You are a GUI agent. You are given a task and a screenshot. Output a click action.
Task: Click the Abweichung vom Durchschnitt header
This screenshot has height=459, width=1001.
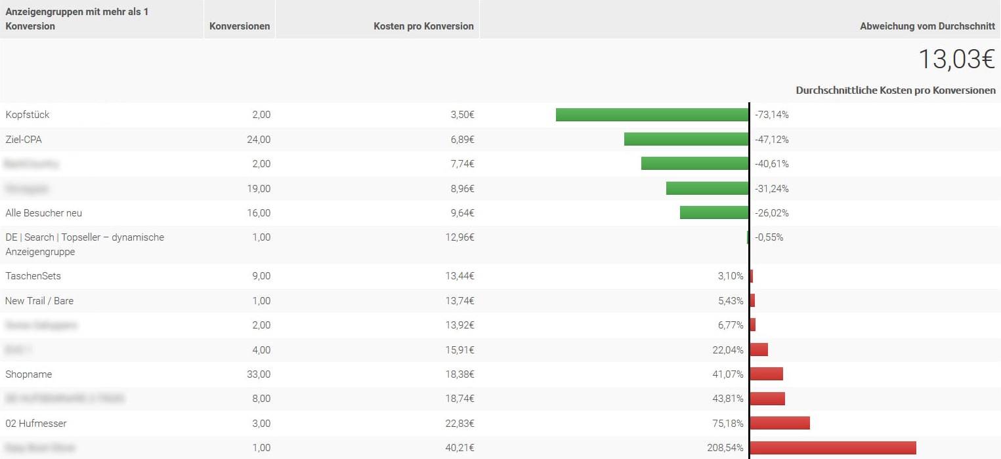click(927, 26)
